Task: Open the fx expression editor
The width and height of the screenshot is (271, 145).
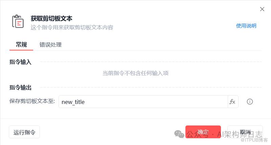Action: (x=232, y=102)
